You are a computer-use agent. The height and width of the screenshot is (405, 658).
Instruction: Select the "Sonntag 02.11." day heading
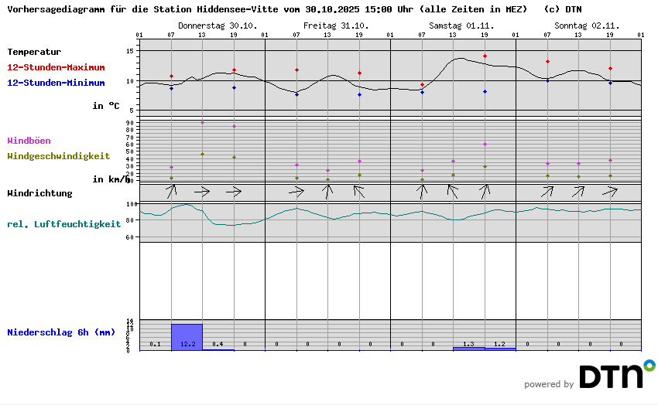(x=587, y=26)
